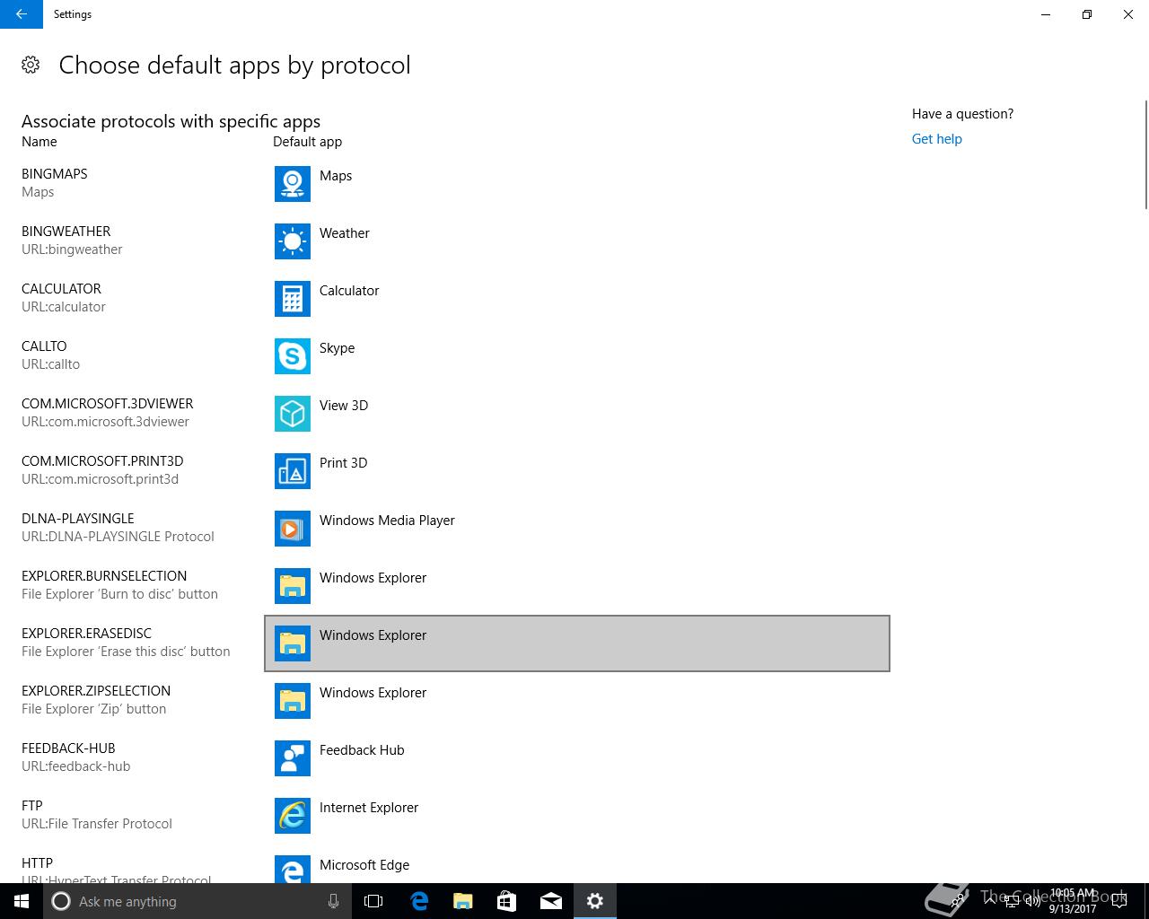Click the Skype icon for CALLTO
Image resolution: width=1149 pixels, height=919 pixels.
tap(293, 356)
